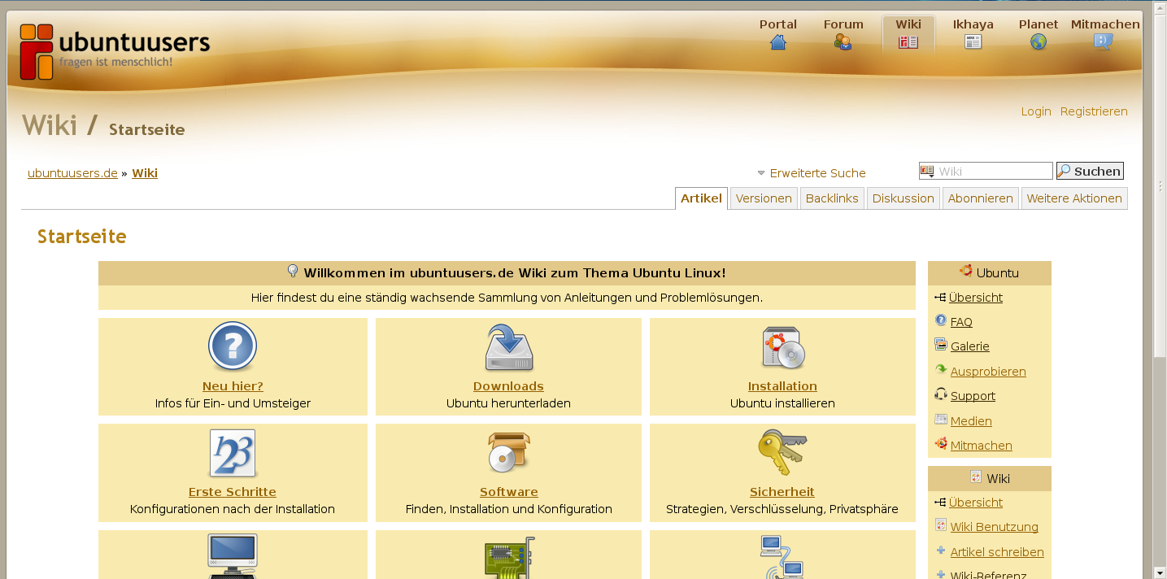Open the Portal house icon
The image size is (1167, 579).
point(778,42)
